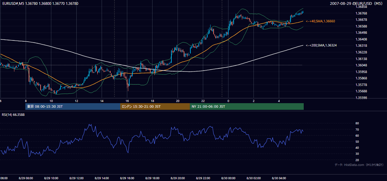Click RSI axis level 80
The width and height of the screenshot is (387, 181).
click(357, 123)
